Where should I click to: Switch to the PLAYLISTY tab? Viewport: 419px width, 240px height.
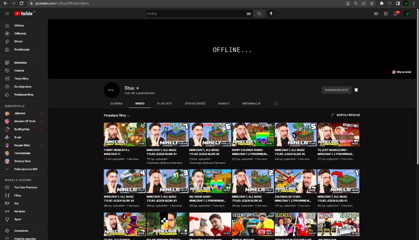164,104
